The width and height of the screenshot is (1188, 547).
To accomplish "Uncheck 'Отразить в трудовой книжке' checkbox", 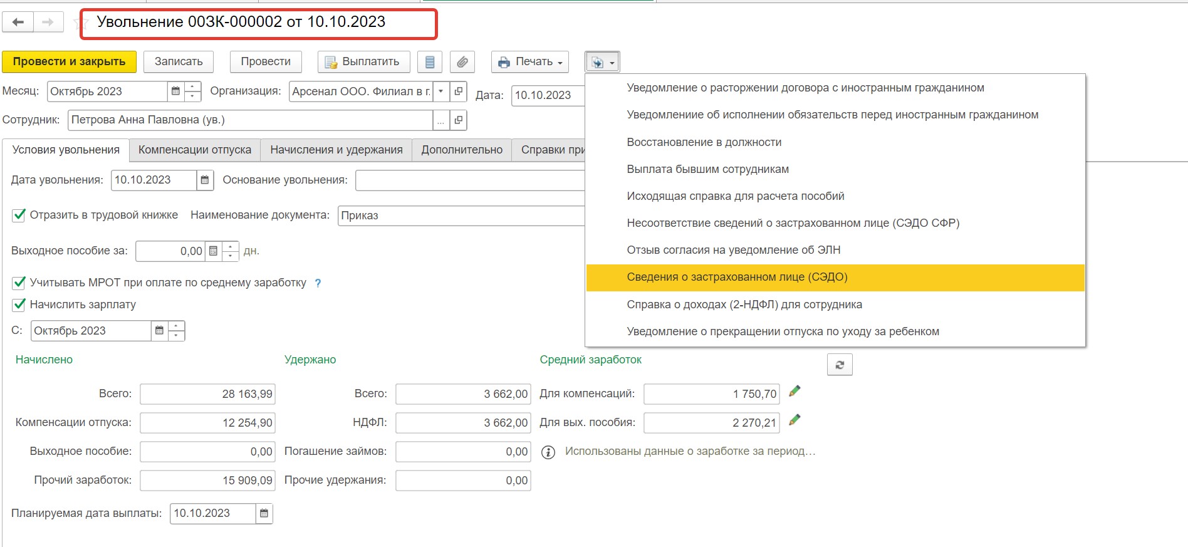I will 19,216.
